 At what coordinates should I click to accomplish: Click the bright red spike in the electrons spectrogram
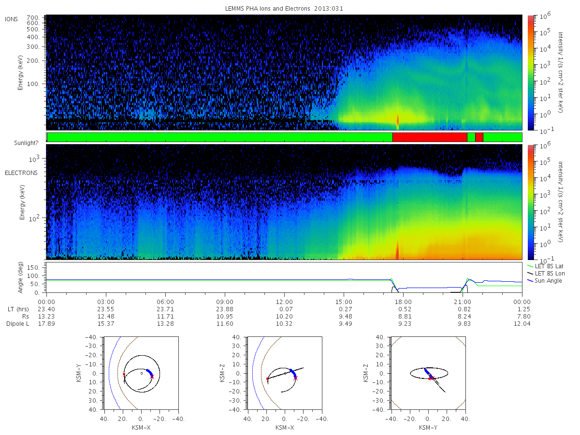click(x=398, y=250)
